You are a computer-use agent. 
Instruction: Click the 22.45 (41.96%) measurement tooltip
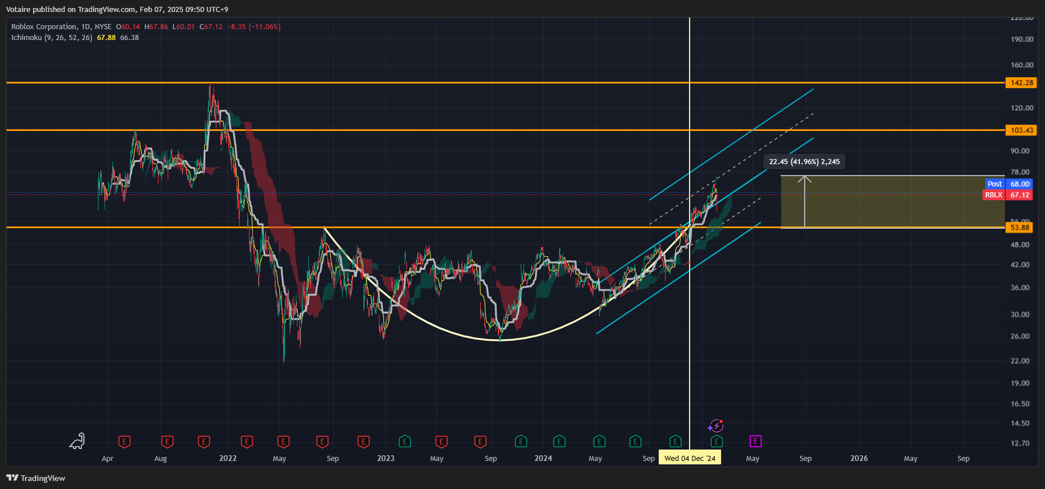(x=805, y=162)
